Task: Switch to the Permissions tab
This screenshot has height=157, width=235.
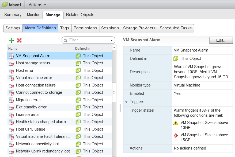Action: click(85, 28)
